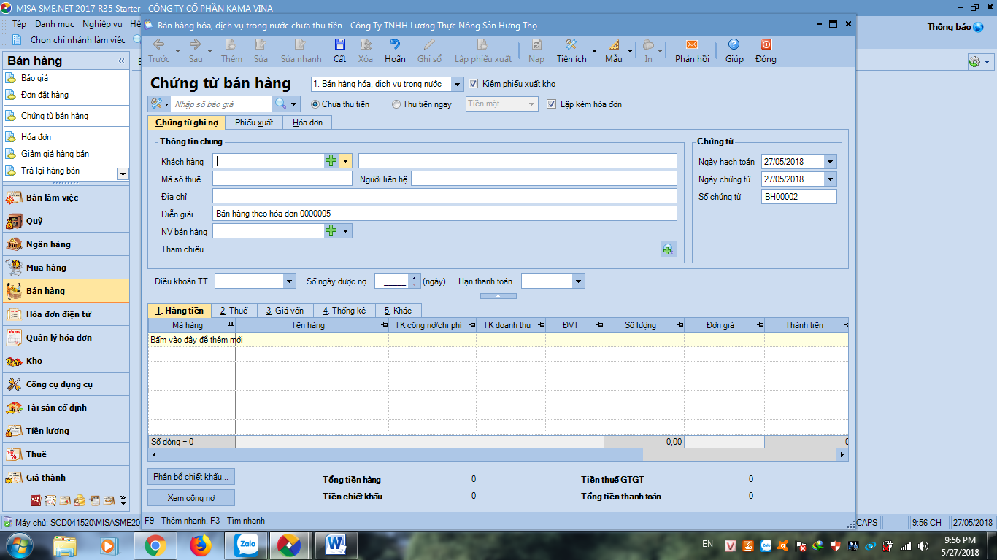This screenshot has height=560, width=997.
Task: Open the 2. Thuế tab
Action: tap(234, 311)
